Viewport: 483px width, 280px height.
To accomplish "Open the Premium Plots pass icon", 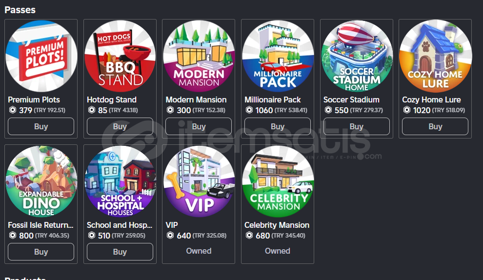I will (x=41, y=56).
